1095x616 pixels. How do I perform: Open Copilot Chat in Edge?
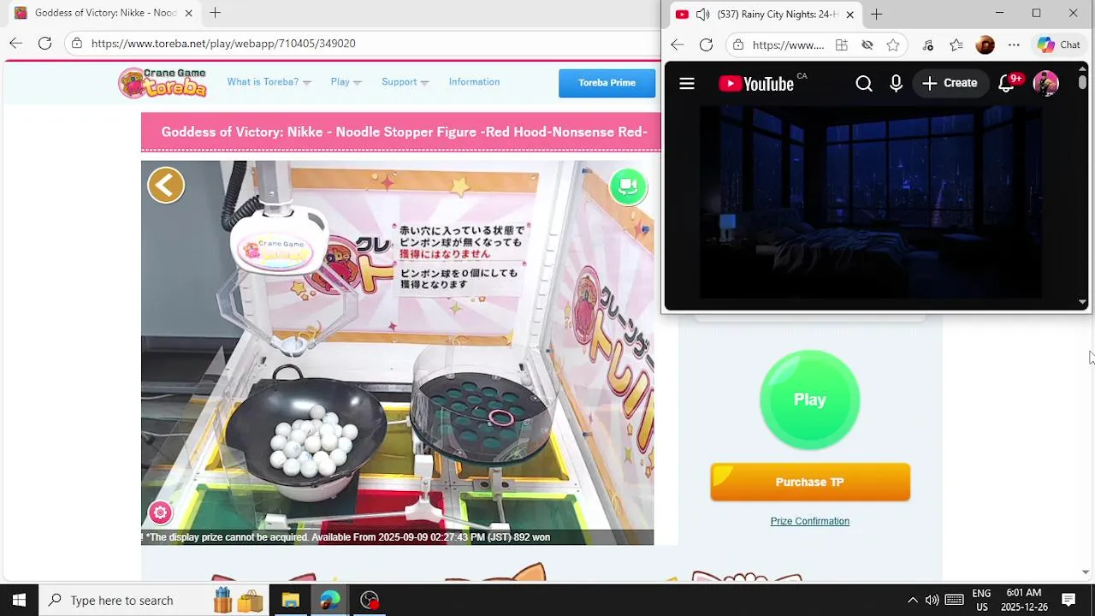(x=1059, y=44)
